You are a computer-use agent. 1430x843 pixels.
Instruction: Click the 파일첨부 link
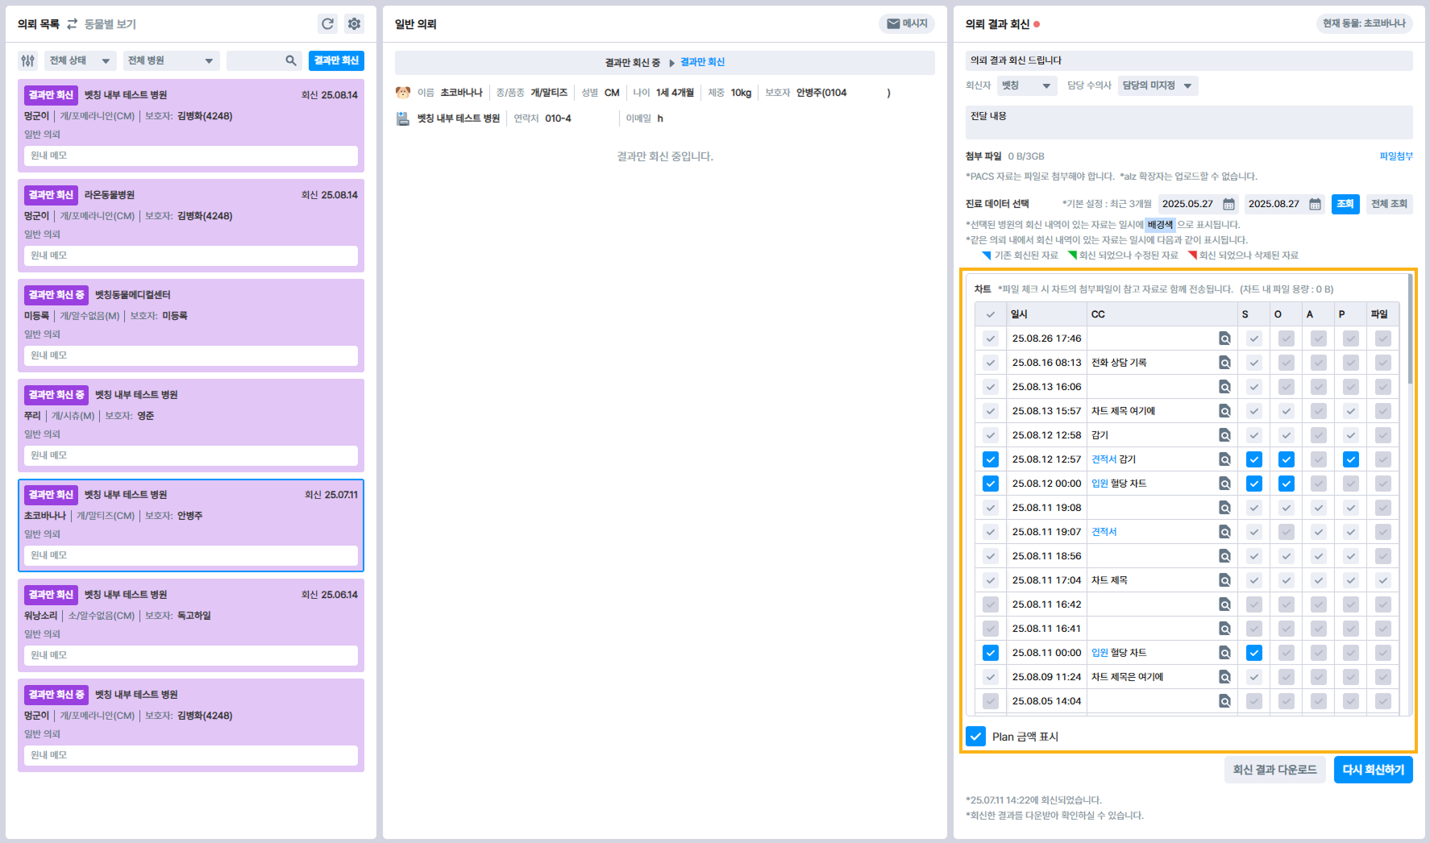(x=1395, y=156)
